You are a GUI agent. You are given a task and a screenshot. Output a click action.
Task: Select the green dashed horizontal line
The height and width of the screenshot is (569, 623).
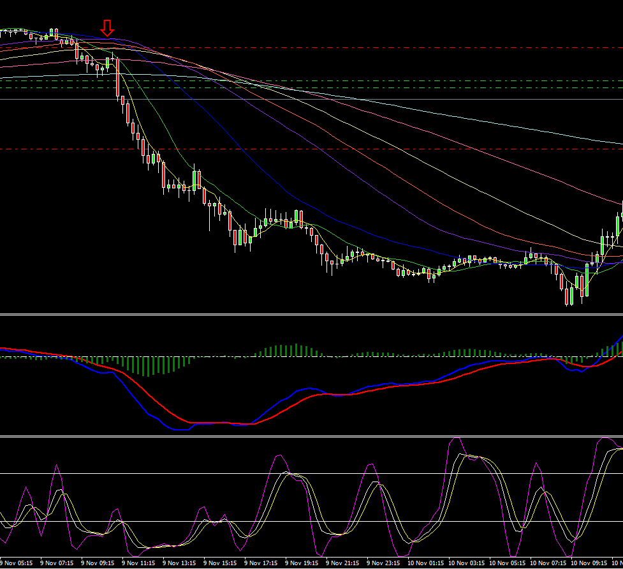pyautogui.click(x=383, y=80)
